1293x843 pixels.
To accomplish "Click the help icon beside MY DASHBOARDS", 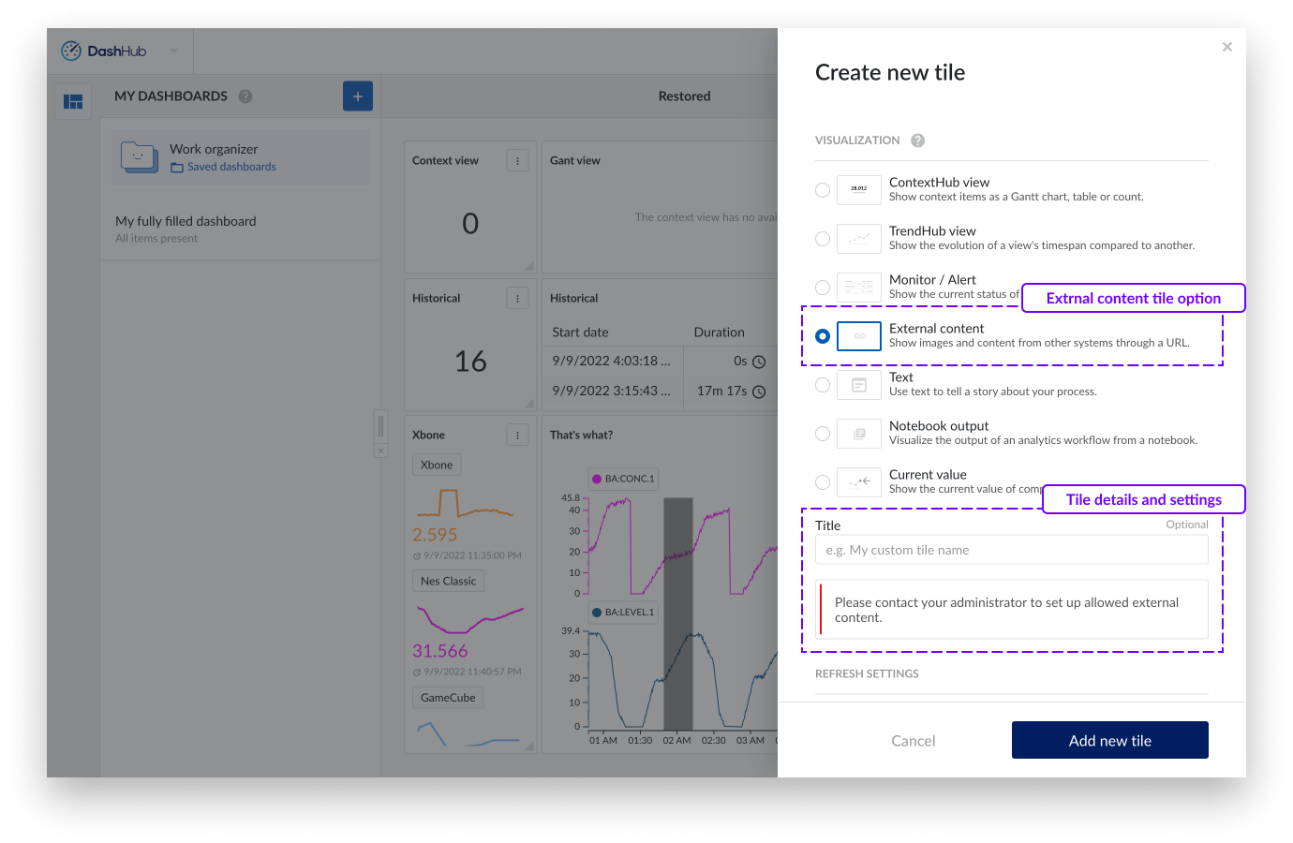I will click(x=245, y=96).
